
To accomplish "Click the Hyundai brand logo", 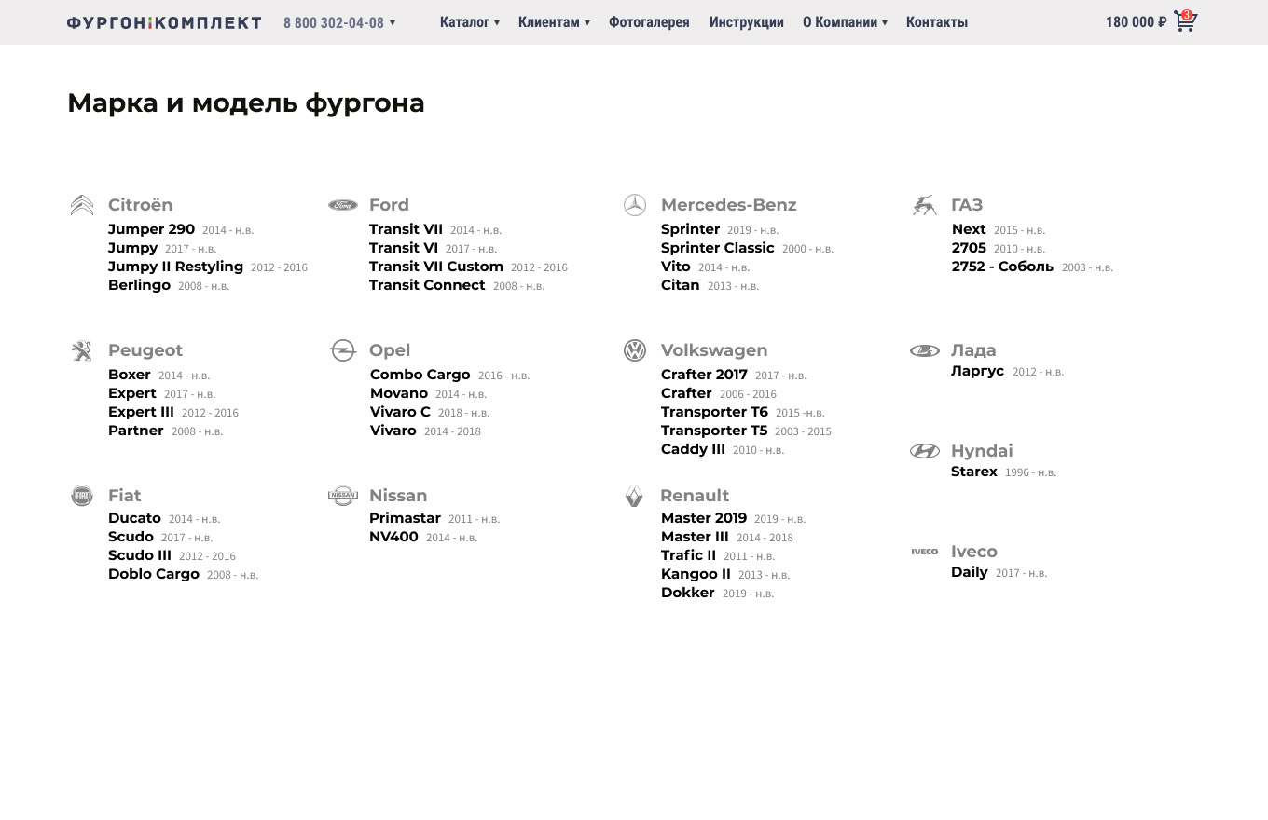I will point(925,451).
